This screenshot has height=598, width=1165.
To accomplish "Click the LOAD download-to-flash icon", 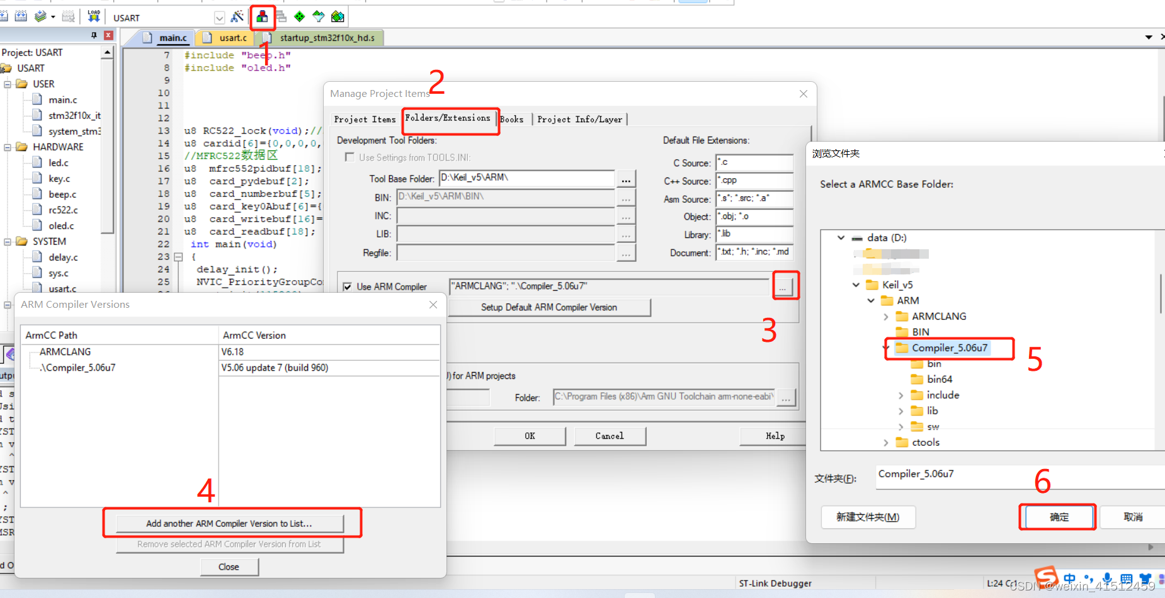I will pyautogui.click(x=93, y=17).
